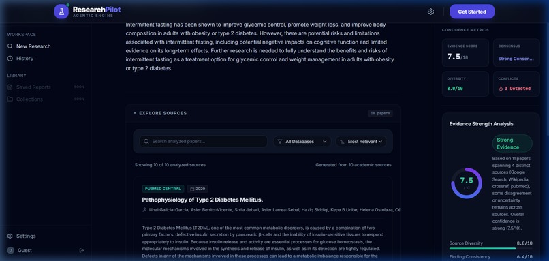The height and width of the screenshot is (261, 549).
Task: Open the Most Relevant sort dropdown
Action: (x=361, y=142)
